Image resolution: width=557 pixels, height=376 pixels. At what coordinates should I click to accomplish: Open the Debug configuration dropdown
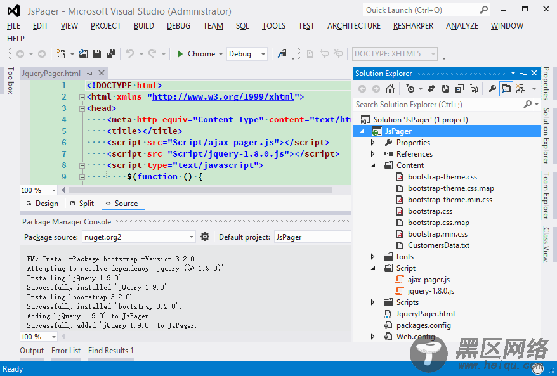tap(263, 55)
